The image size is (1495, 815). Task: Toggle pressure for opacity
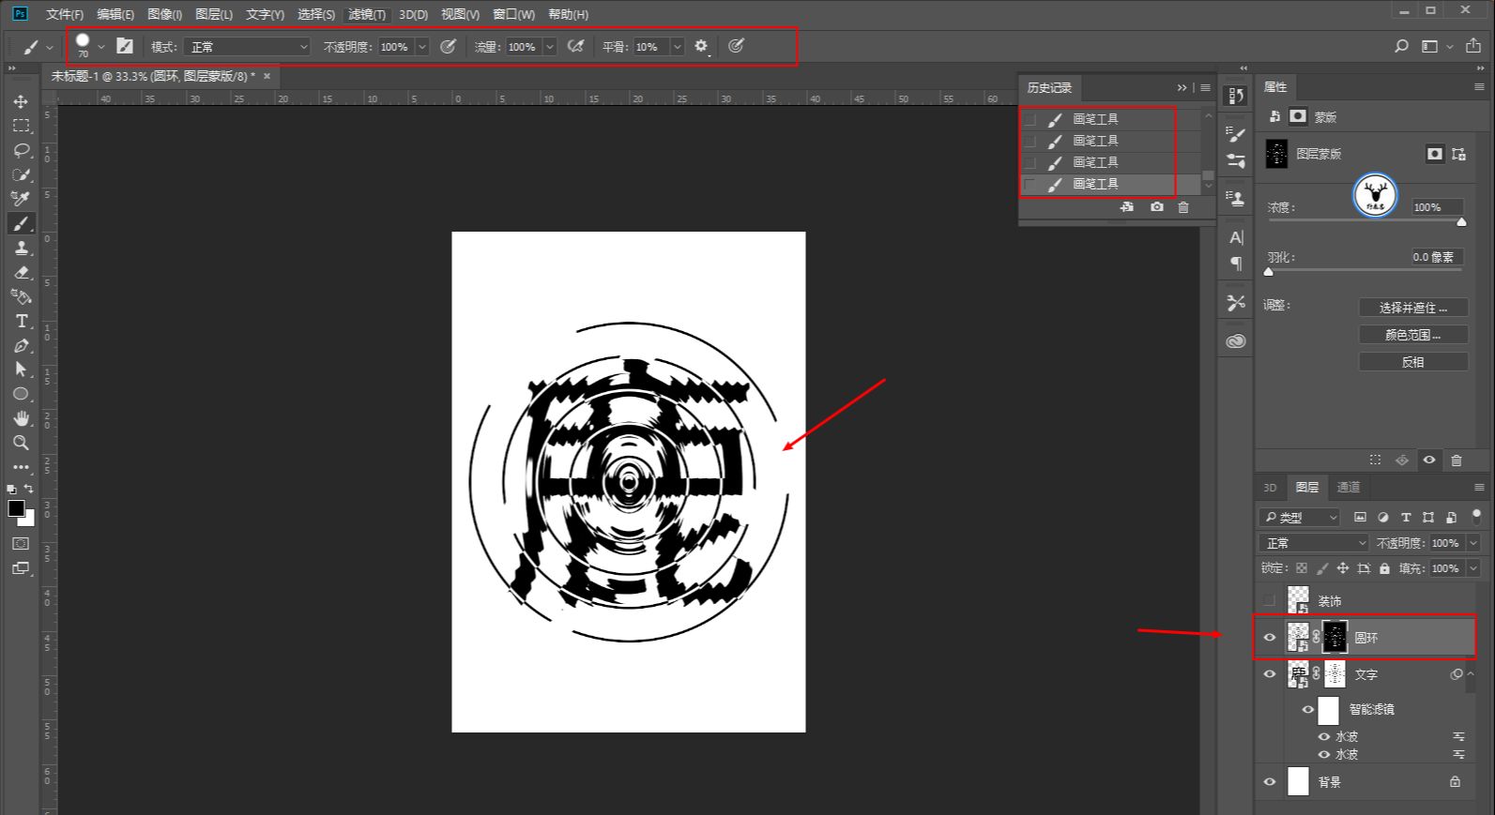pyautogui.click(x=449, y=46)
